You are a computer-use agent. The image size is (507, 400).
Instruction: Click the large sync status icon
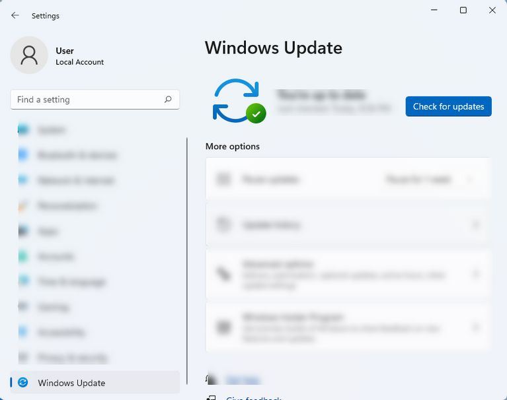point(238,101)
